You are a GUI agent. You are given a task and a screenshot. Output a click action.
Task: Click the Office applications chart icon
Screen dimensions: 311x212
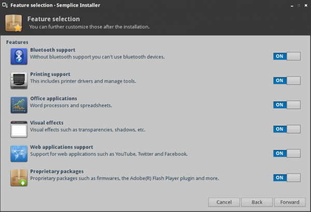coord(19,104)
